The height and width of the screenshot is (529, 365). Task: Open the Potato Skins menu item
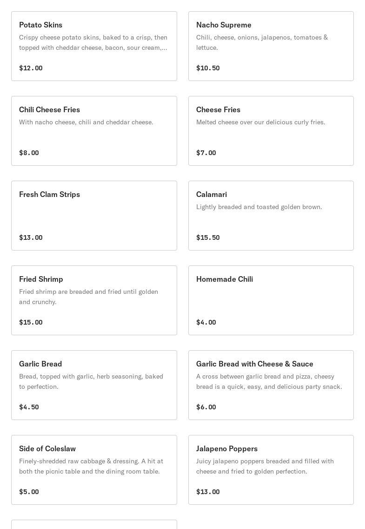[94, 46]
